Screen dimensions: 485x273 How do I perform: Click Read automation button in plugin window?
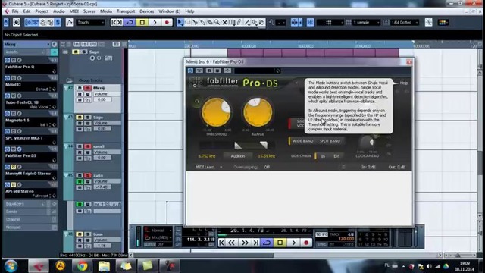point(209,71)
